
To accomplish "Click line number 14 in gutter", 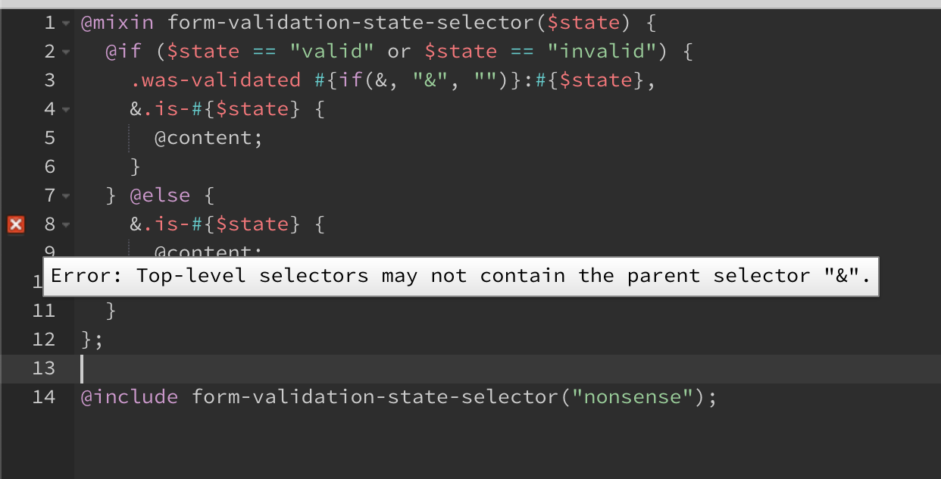I will pos(44,396).
